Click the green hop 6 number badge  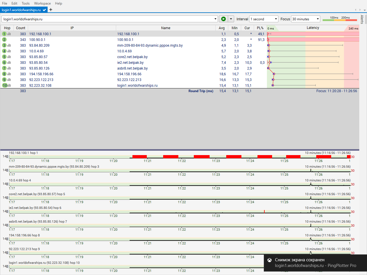4,62
